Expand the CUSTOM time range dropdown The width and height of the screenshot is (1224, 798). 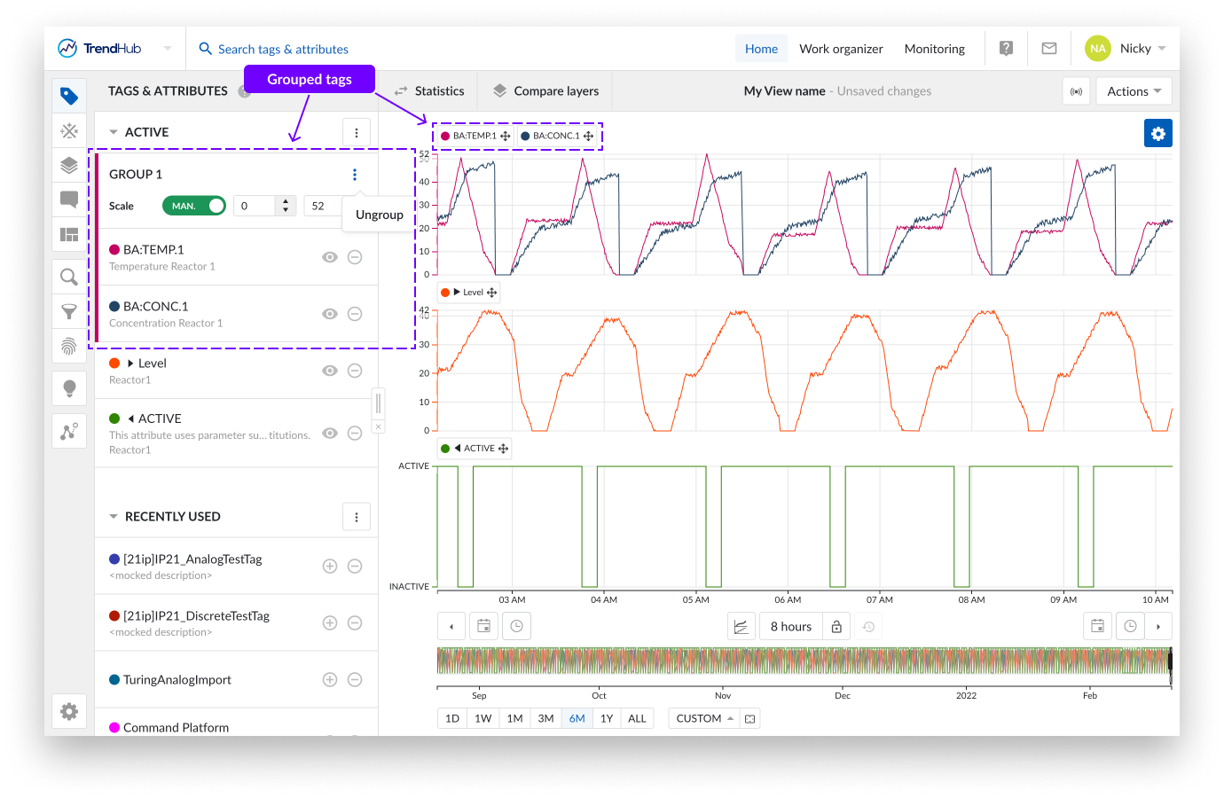click(704, 718)
